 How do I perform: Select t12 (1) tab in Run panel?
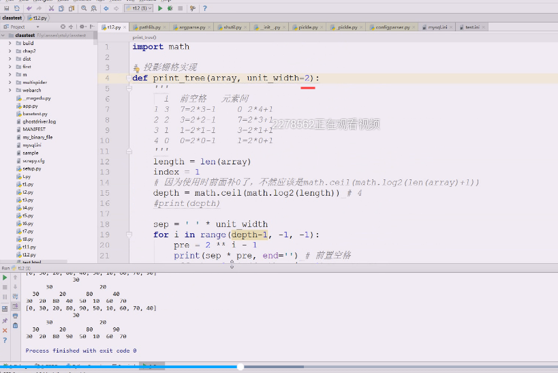click(21, 268)
